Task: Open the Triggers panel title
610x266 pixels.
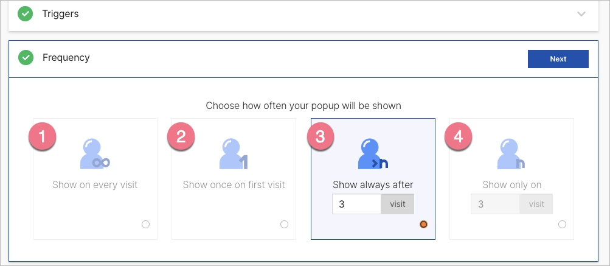Action: [x=60, y=13]
